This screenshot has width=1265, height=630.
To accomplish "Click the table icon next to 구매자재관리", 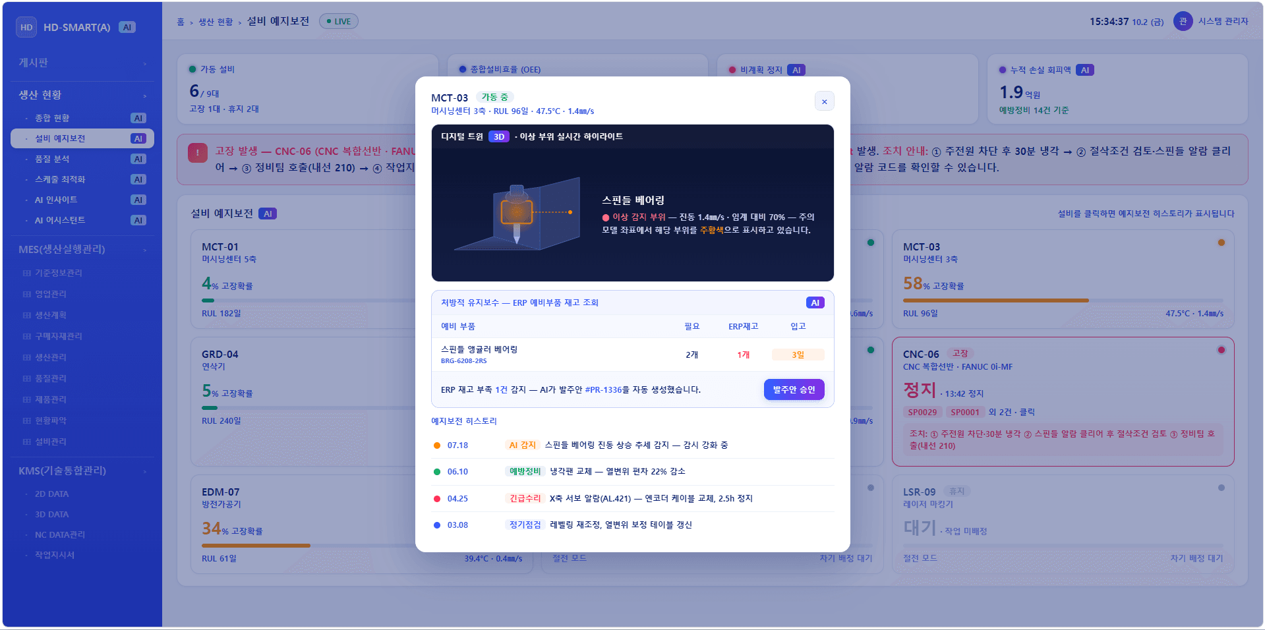I will [x=27, y=336].
